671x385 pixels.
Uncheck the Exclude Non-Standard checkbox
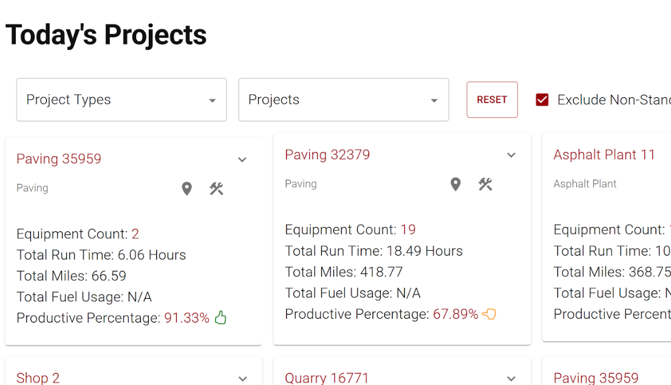pyautogui.click(x=542, y=99)
